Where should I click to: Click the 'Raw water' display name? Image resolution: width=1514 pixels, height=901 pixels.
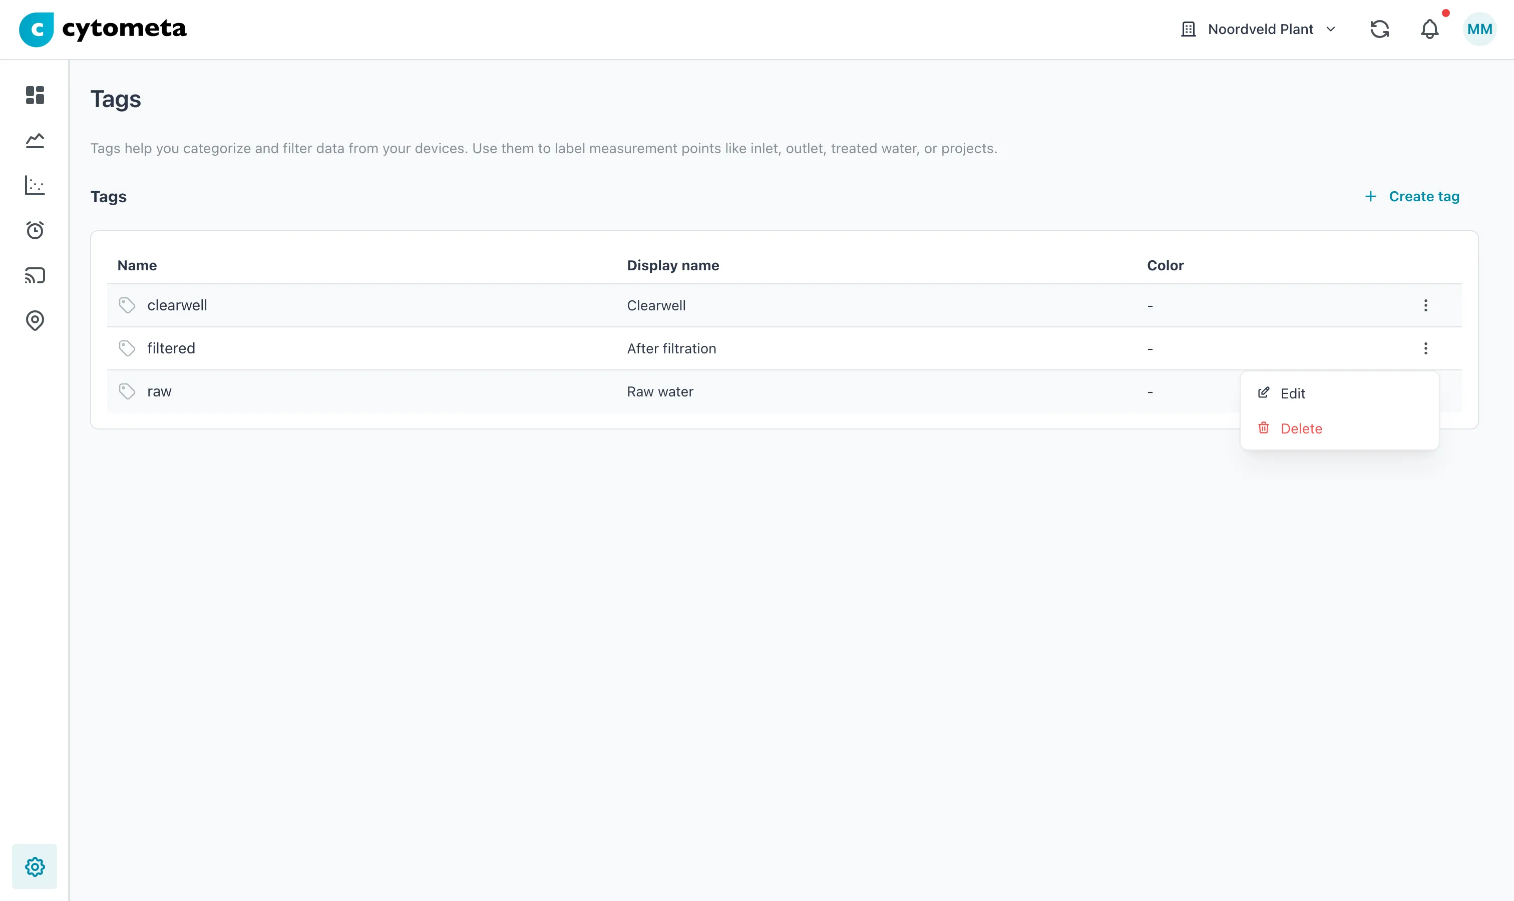coord(660,391)
